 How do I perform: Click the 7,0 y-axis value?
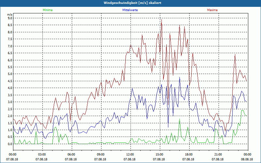(x=10, y=46)
